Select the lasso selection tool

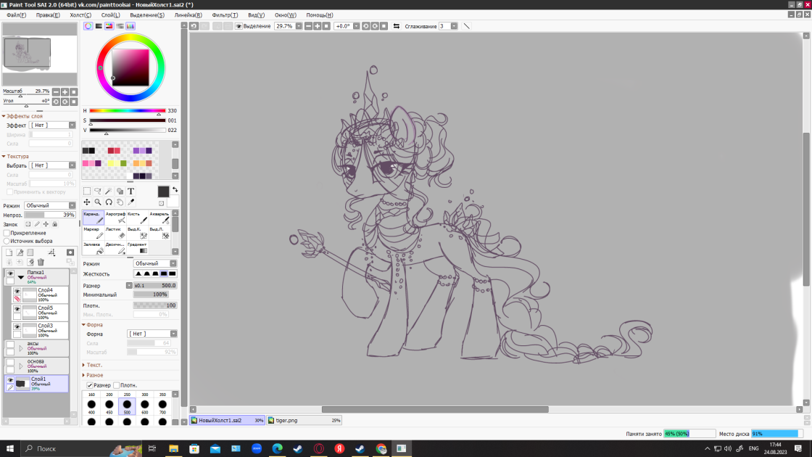(98, 192)
